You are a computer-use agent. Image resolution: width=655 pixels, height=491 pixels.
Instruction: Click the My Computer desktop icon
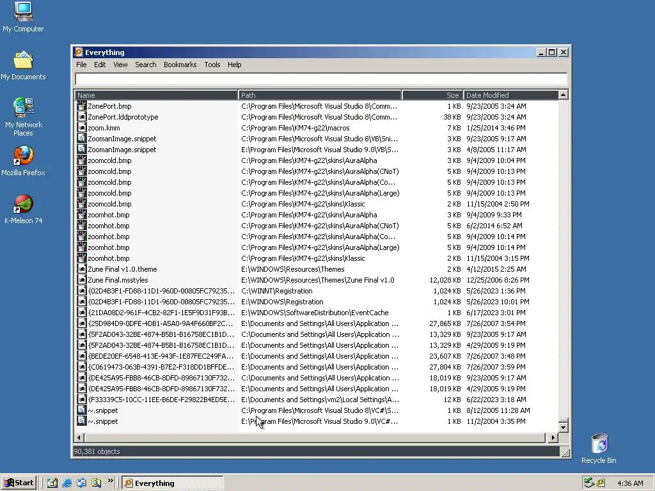tap(23, 12)
